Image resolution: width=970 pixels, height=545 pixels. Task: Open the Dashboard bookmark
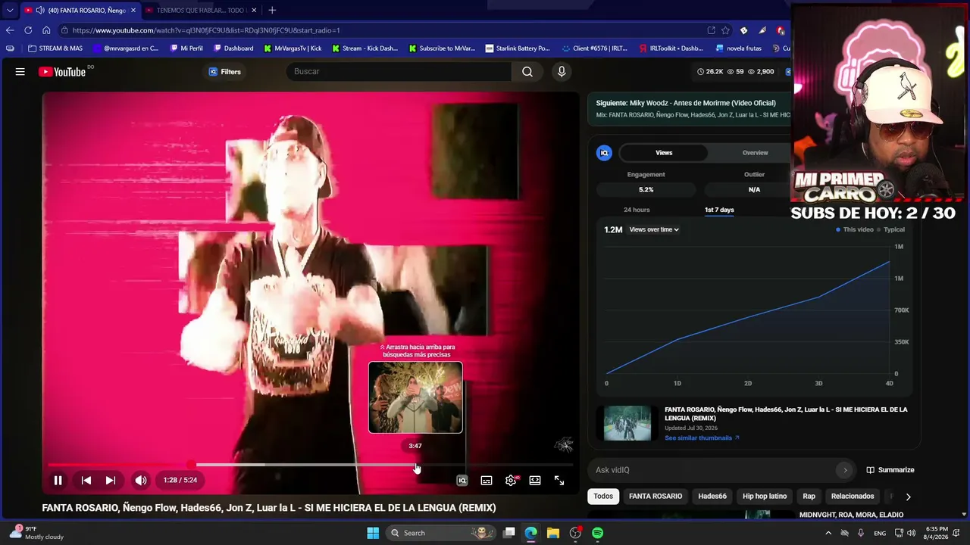(233, 48)
